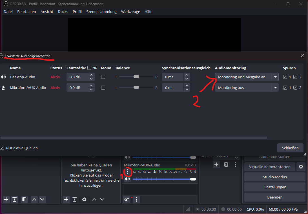
Task: Open advanced audio properties gears icon
Action: [127, 199]
